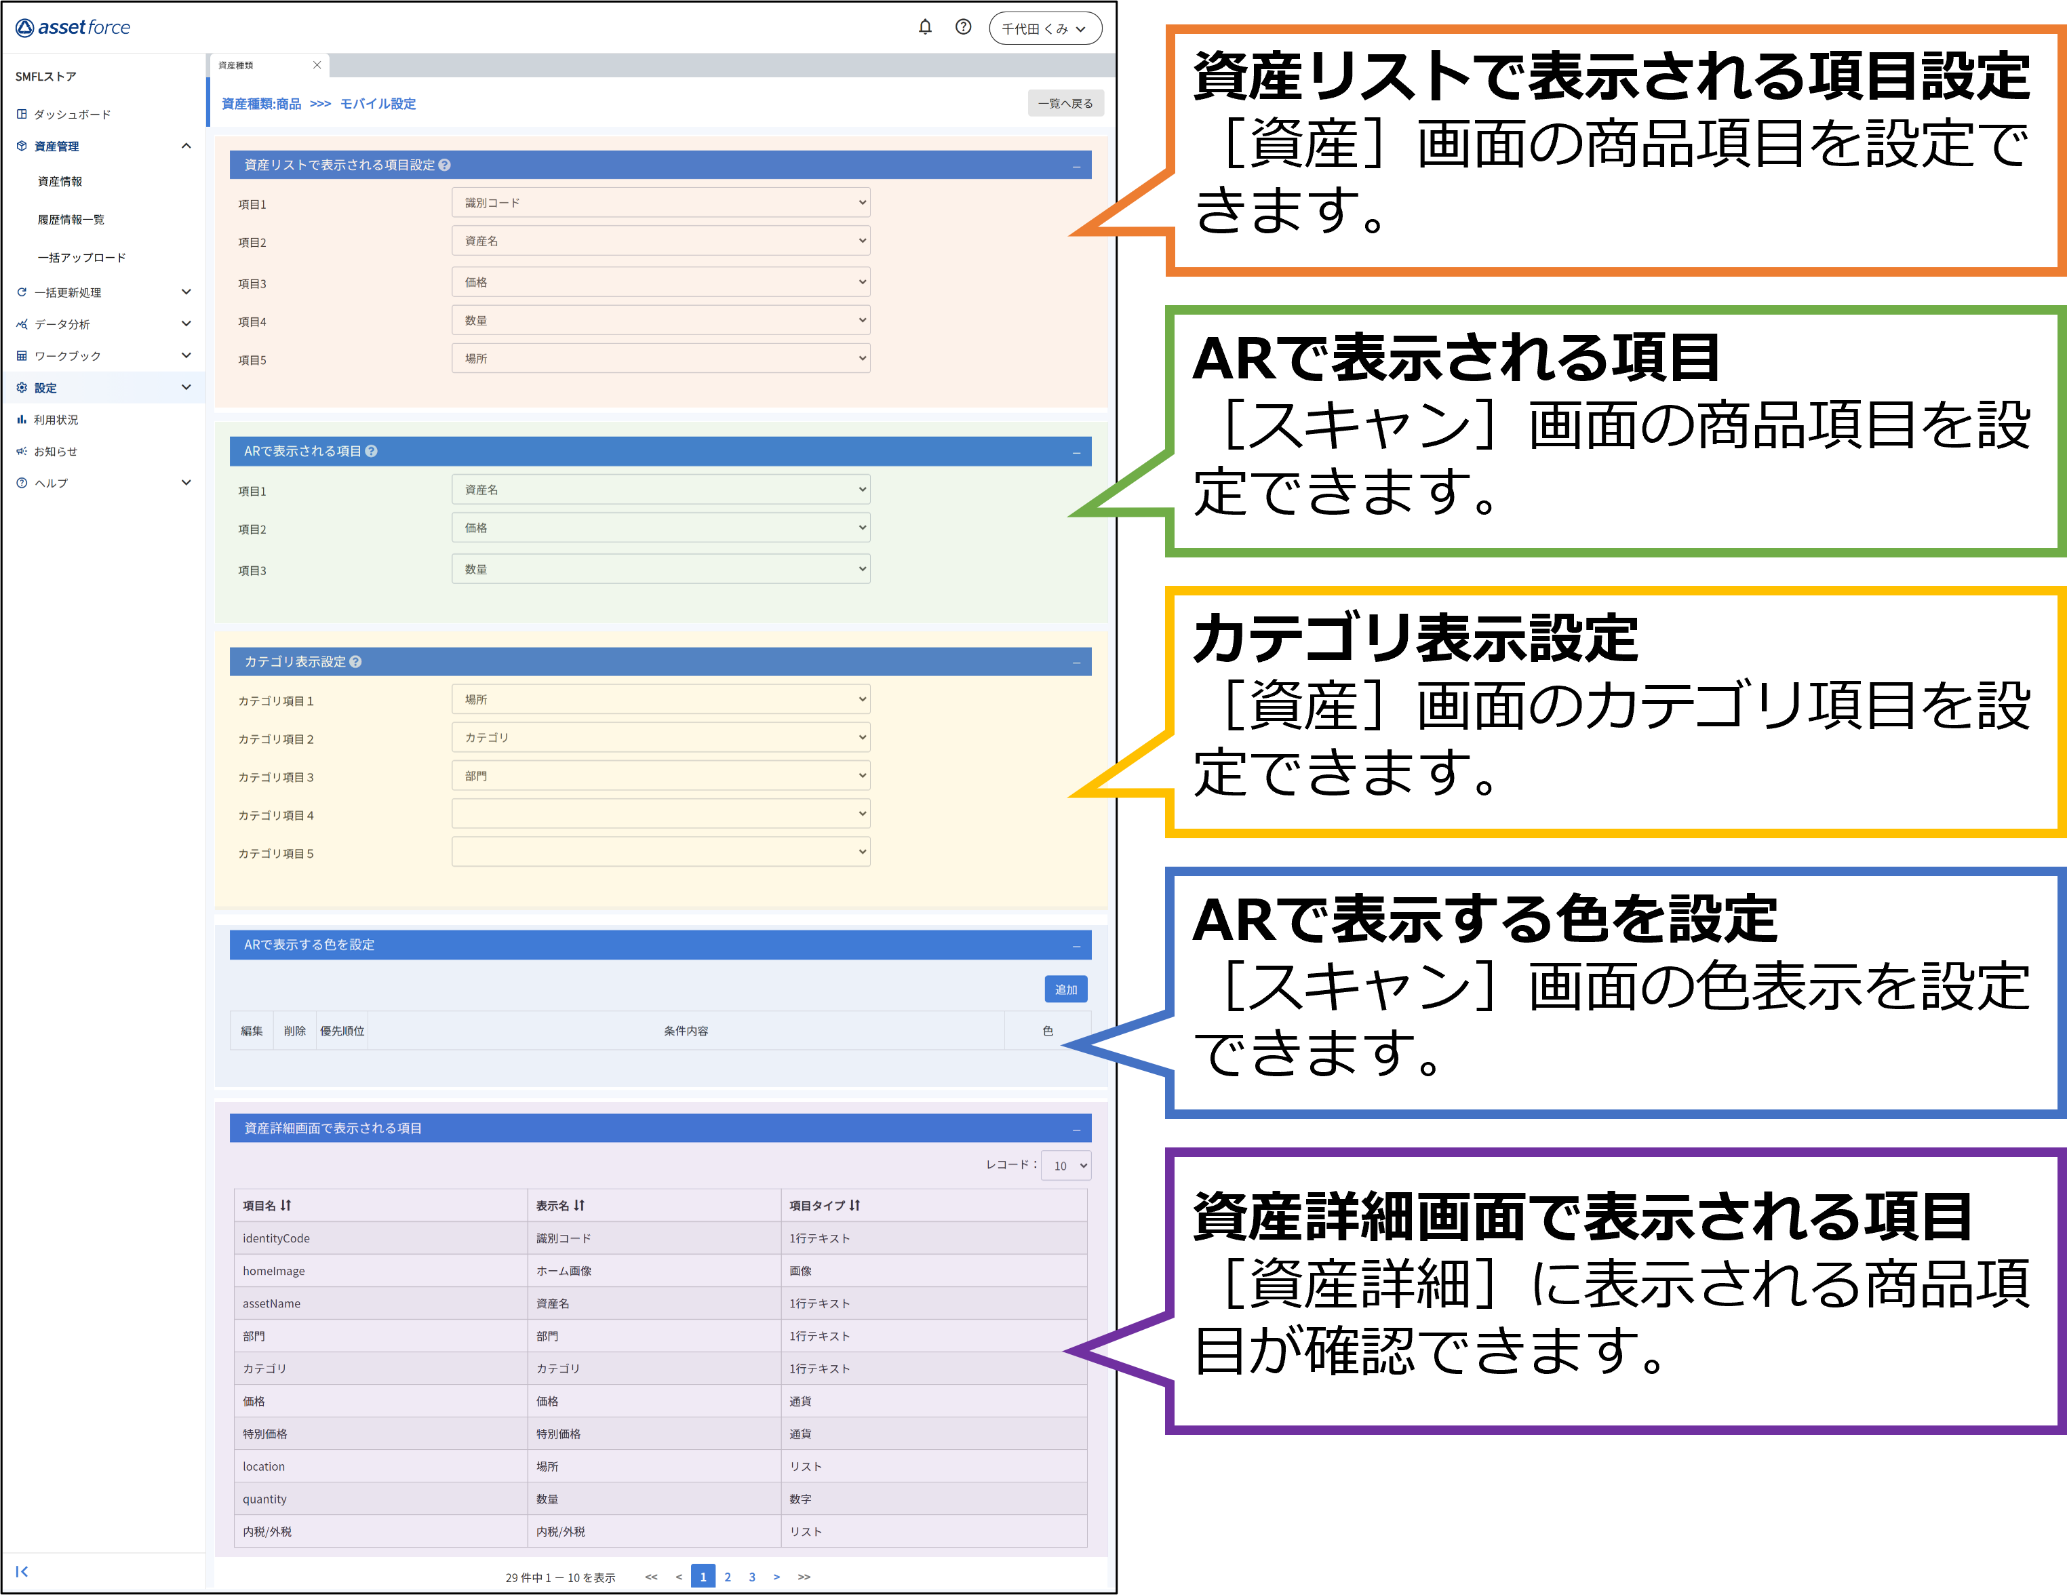Click the 追加 button
This screenshot has width=2067, height=1595.
[1065, 989]
